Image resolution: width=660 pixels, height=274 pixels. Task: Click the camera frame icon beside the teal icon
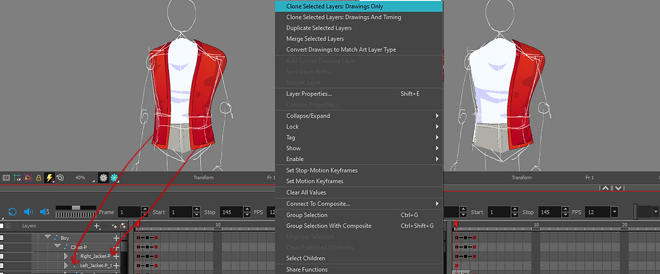pos(6,178)
